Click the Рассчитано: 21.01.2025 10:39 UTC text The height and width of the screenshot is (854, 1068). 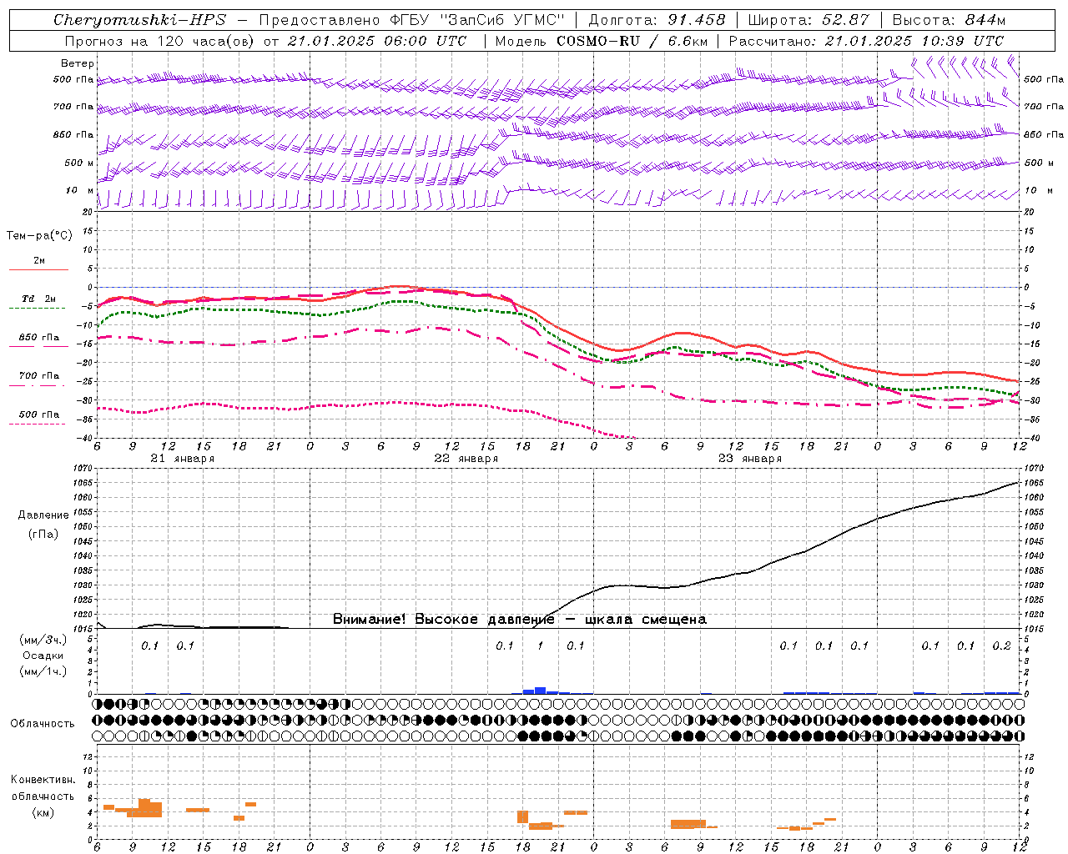point(866,41)
